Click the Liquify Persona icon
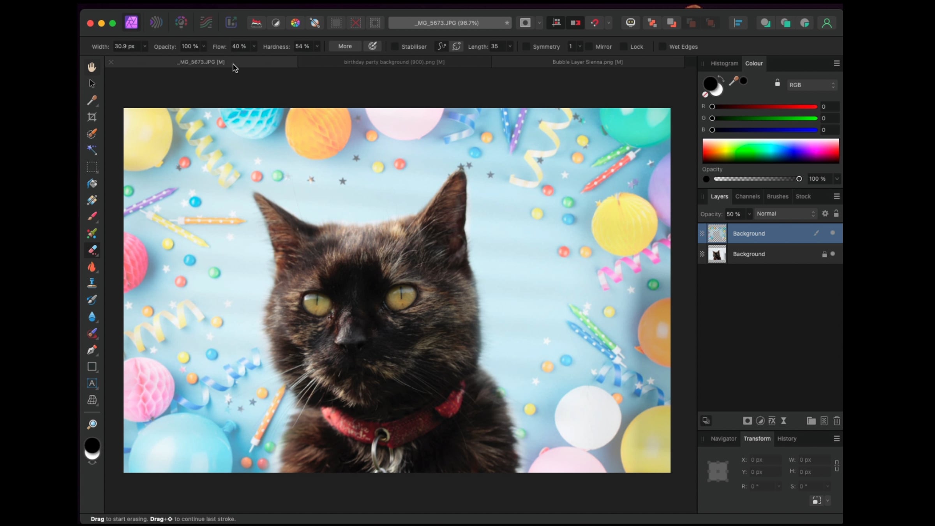The width and height of the screenshot is (935, 526). pos(156,23)
